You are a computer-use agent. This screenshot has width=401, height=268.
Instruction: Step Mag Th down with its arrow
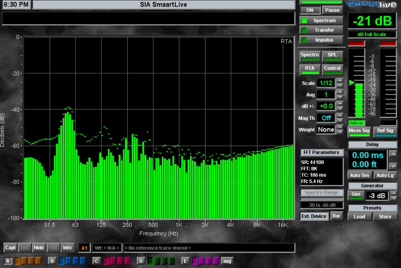[x=340, y=120]
